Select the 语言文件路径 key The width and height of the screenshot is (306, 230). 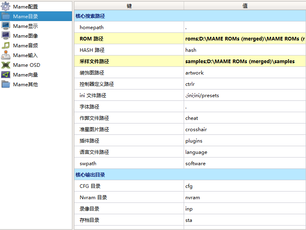point(129,152)
